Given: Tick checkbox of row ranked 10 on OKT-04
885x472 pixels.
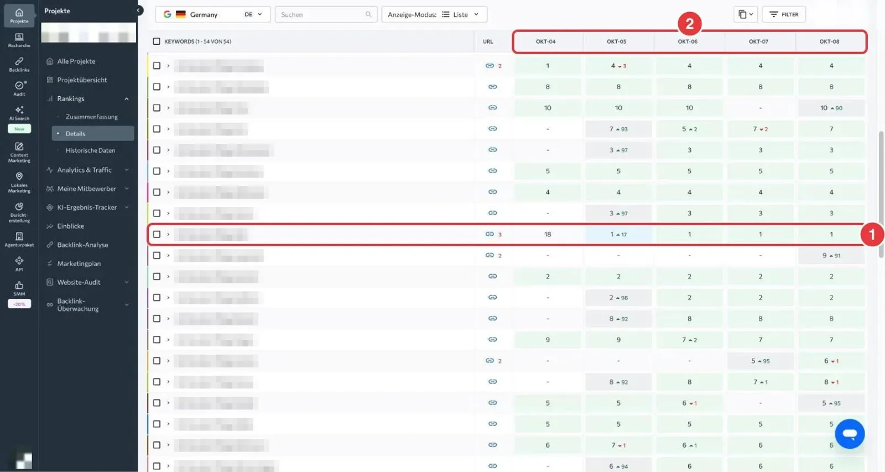Looking at the screenshot, I should coord(157,108).
